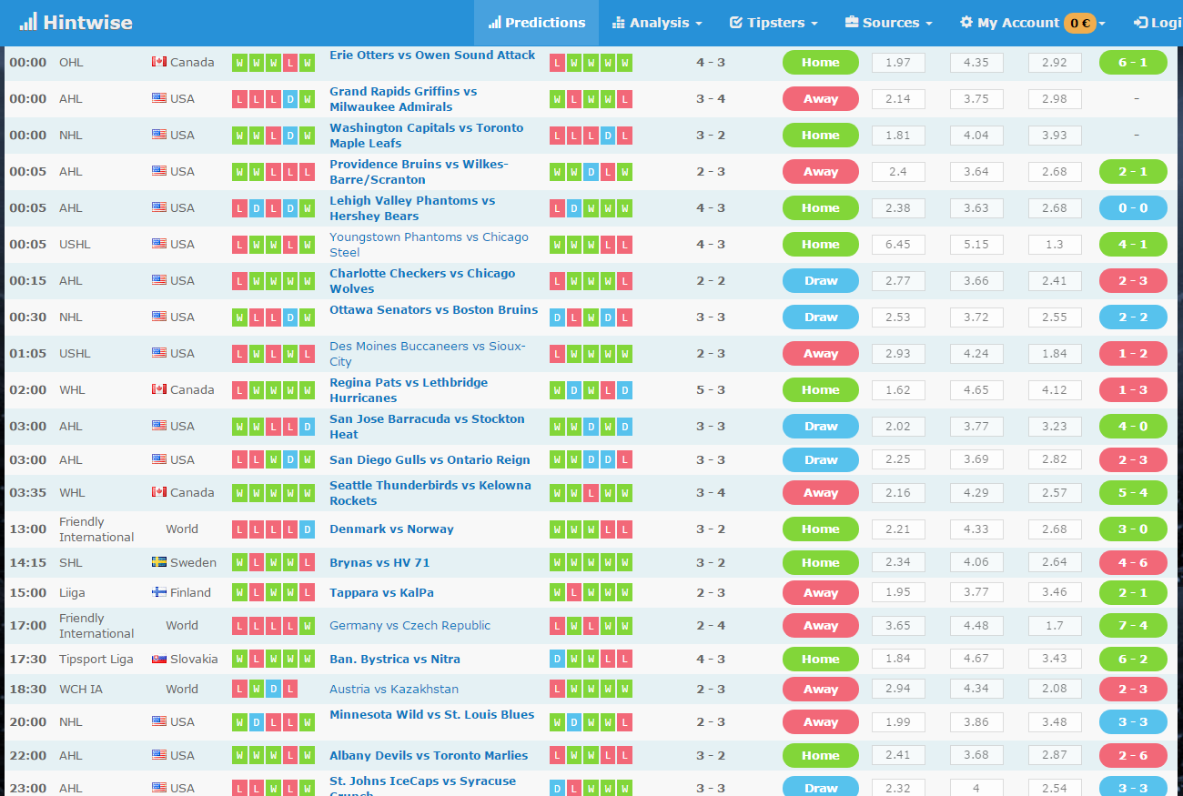
Task: Click Away prediction for Seattle Thunderbirds row
Action: pyautogui.click(x=821, y=493)
